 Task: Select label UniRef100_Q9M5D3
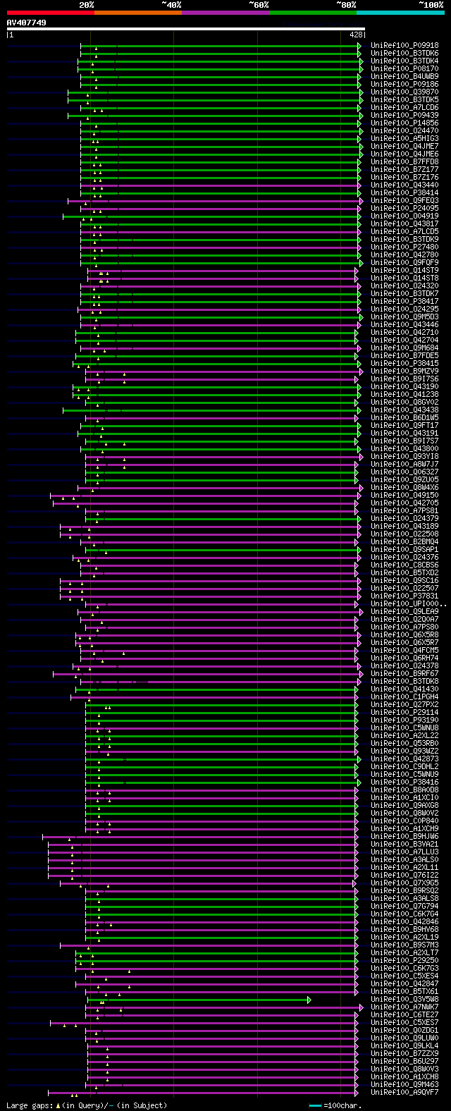click(x=404, y=317)
